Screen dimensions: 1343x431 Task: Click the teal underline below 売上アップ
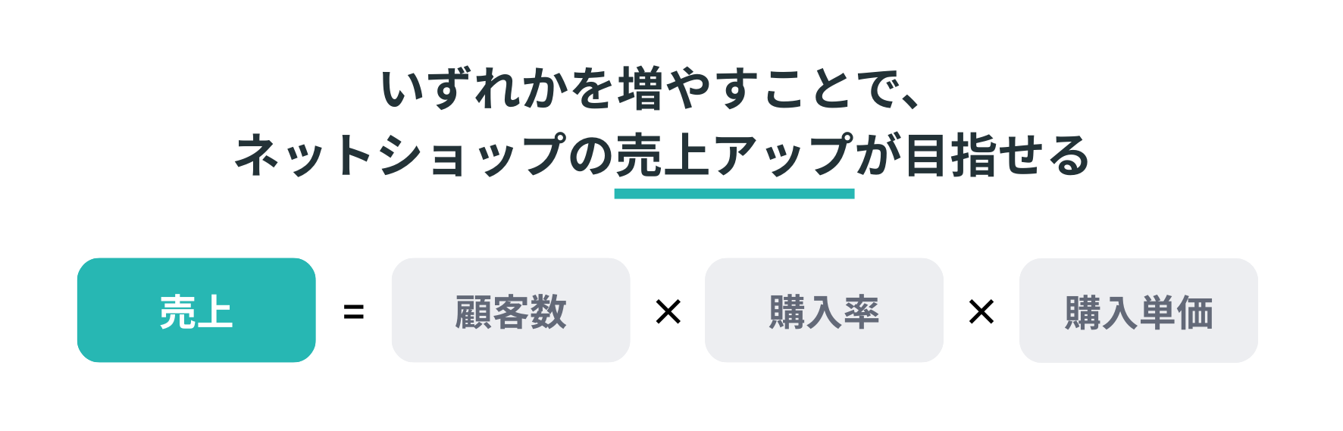pyautogui.click(x=734, y=194)
